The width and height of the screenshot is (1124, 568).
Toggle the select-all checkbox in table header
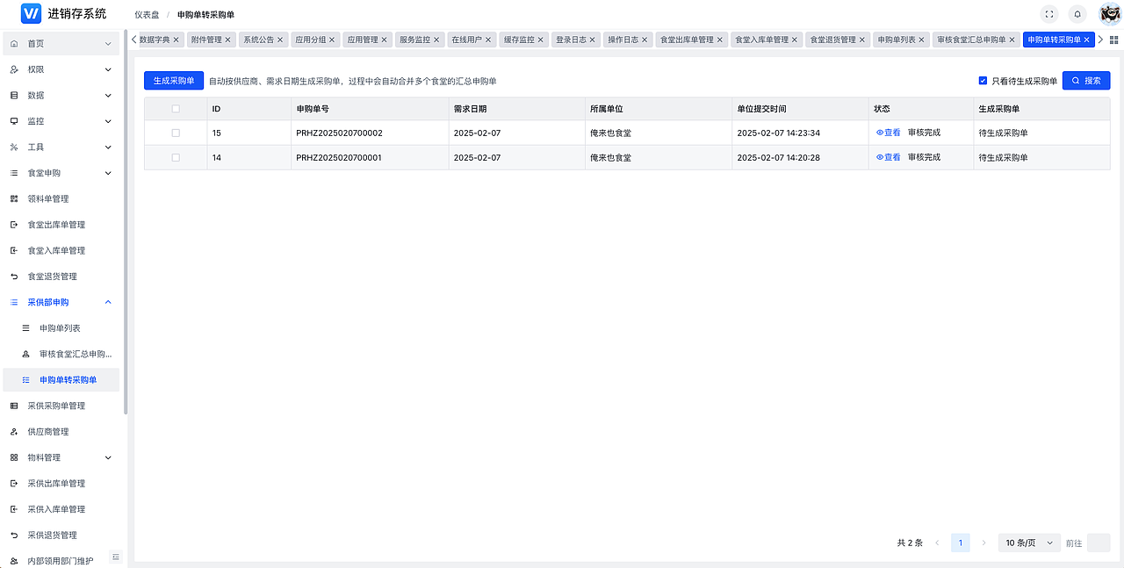176,109
